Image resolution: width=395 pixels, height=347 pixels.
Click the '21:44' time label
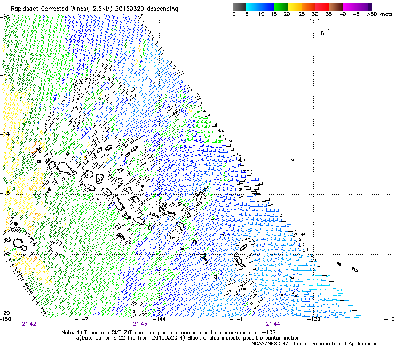pyautogui.click(x=273, y=324)
